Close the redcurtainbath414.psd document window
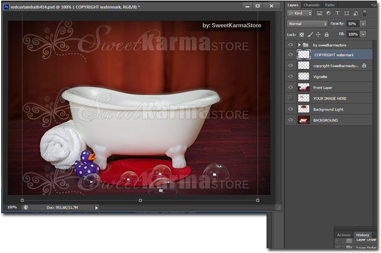 271,6
